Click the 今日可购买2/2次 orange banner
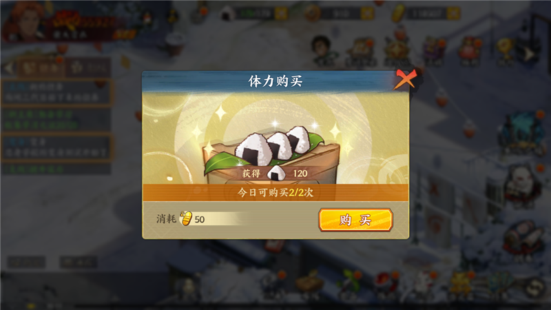The image size is (551, 310). pos(275,192)
